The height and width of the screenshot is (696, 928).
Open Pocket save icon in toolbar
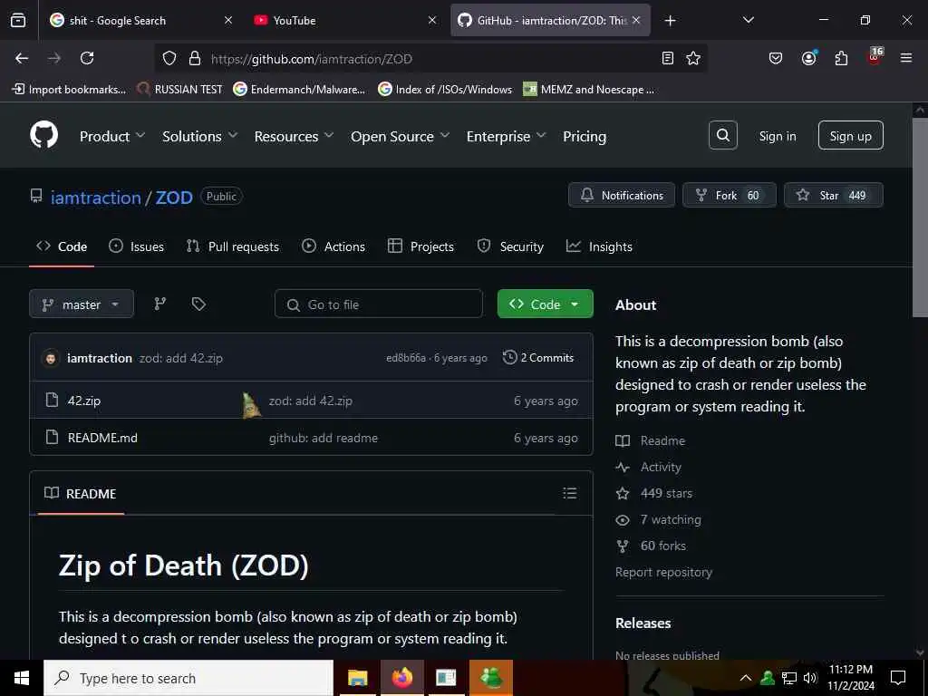(776, 58)
